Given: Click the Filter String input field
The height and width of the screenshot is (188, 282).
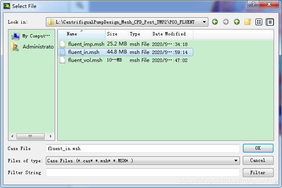Looking at the screenshot, I should click(142, 172).
